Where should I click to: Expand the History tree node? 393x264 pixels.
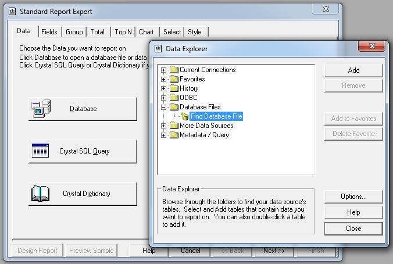pyautogui.click(x=164, y=88)
